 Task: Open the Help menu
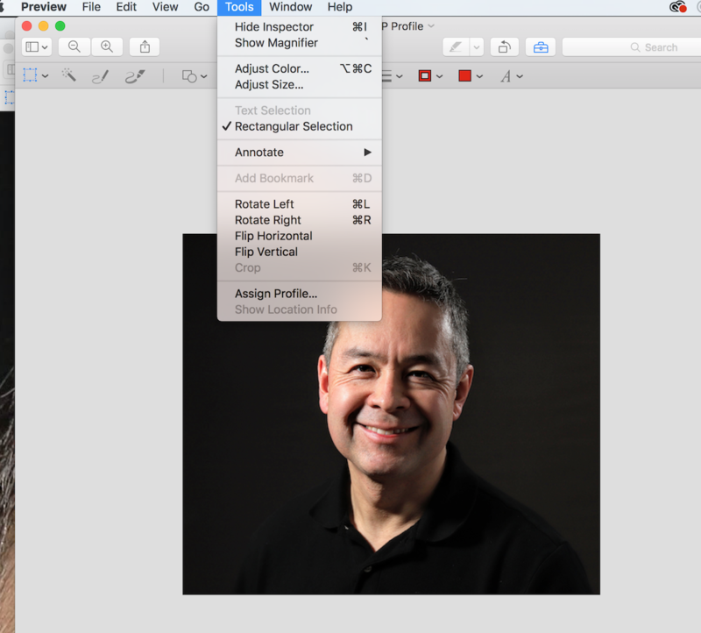(x=340, y=7)
